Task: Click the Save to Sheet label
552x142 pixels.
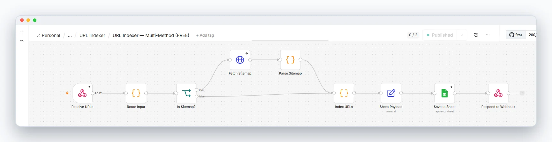Action: pyautogui.click(x=445, y=107)
